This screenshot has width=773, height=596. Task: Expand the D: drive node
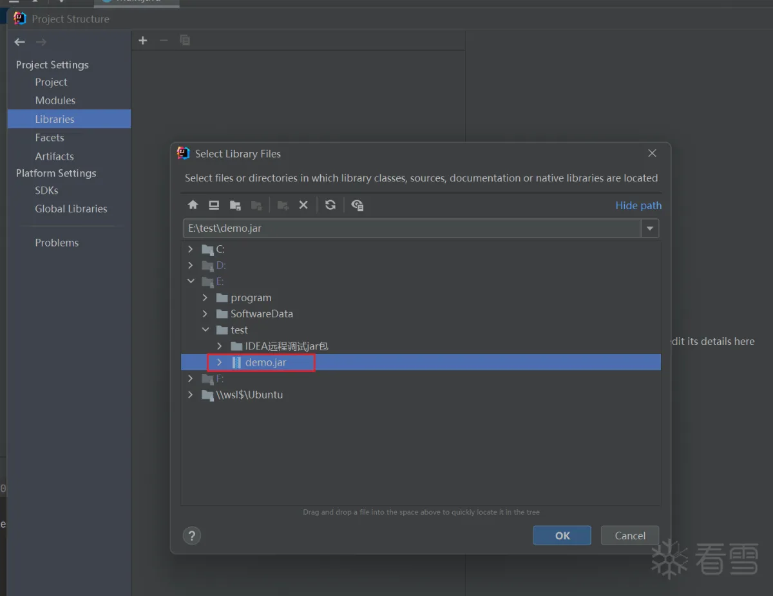click(x=190, y=265)
